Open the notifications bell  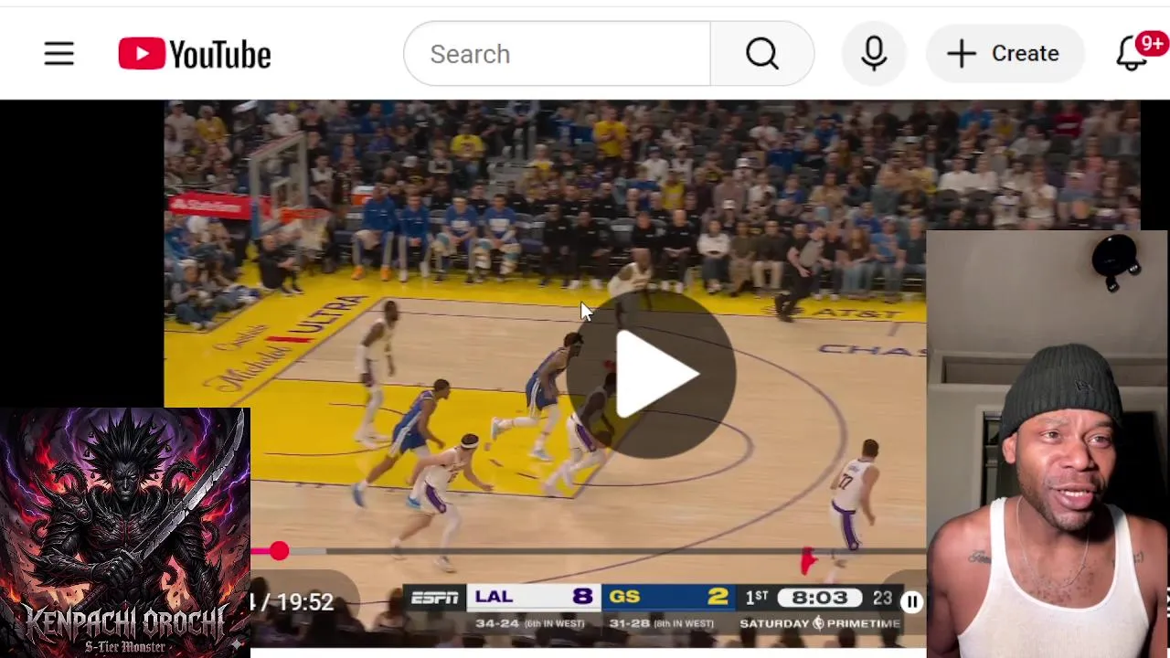[x=1133, y=54]
